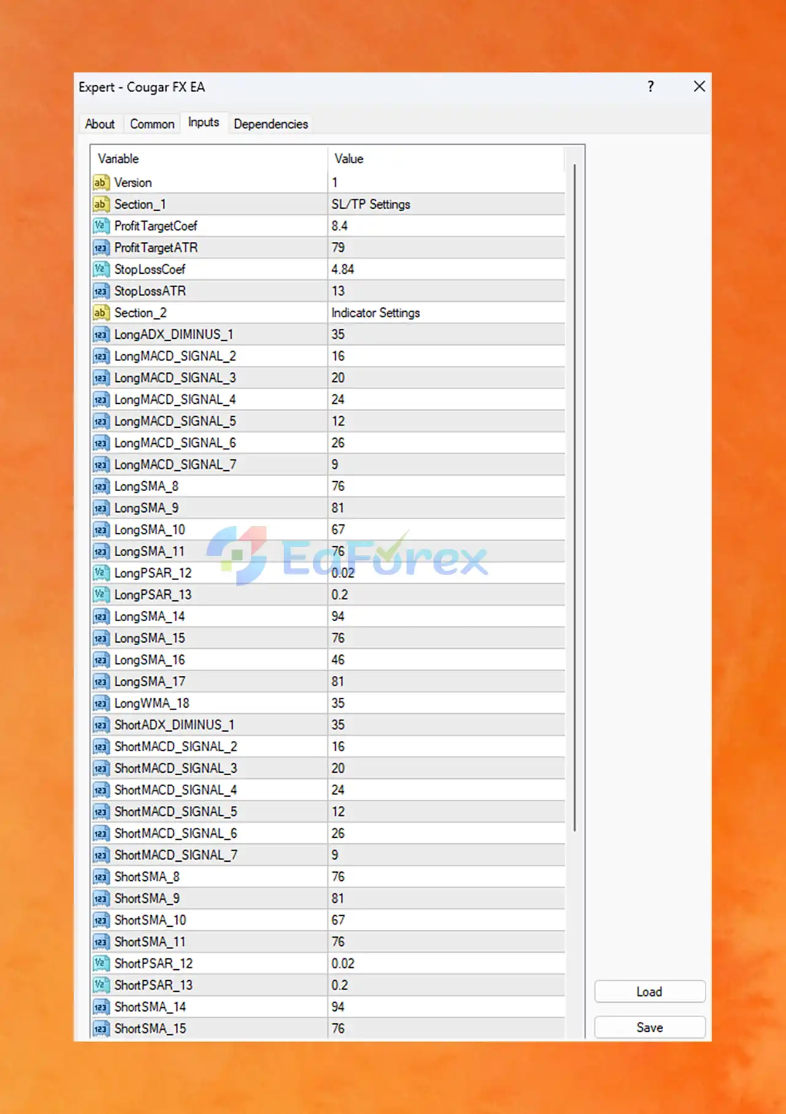786x1114 pixels.
Task: Open the About tab
Action: [100, 124]
